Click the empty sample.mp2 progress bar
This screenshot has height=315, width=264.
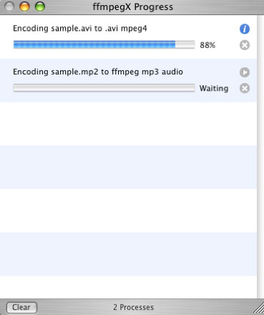[104, 88]
